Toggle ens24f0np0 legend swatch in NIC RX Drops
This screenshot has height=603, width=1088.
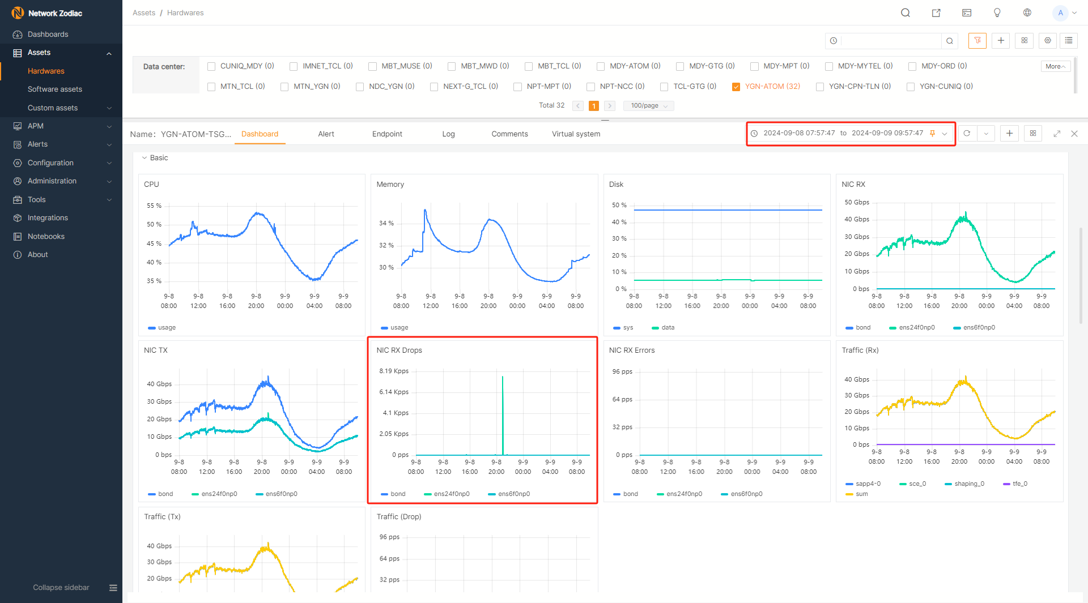pyautogui.click(x=428, y=494)
